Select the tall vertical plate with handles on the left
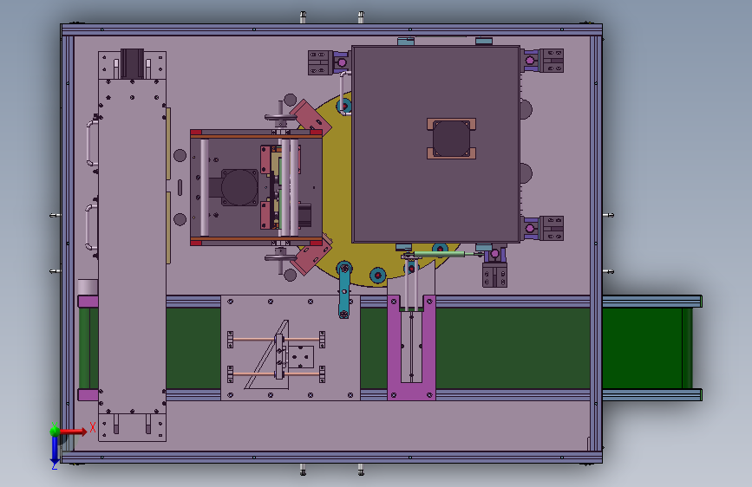The image size is (752, 487). [132, 246]
